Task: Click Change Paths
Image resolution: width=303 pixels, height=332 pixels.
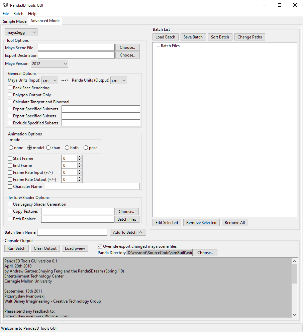Action: [x=249, y=37]
